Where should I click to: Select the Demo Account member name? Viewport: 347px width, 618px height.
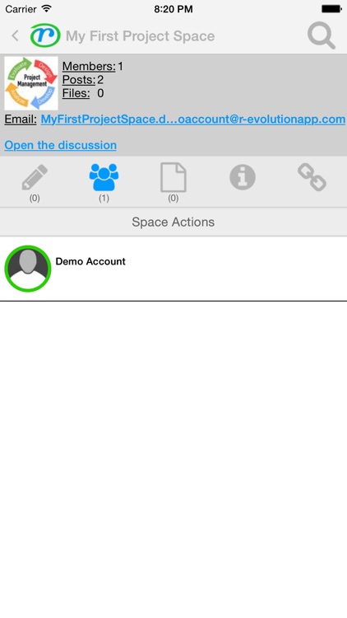click(x=90, y=261)
